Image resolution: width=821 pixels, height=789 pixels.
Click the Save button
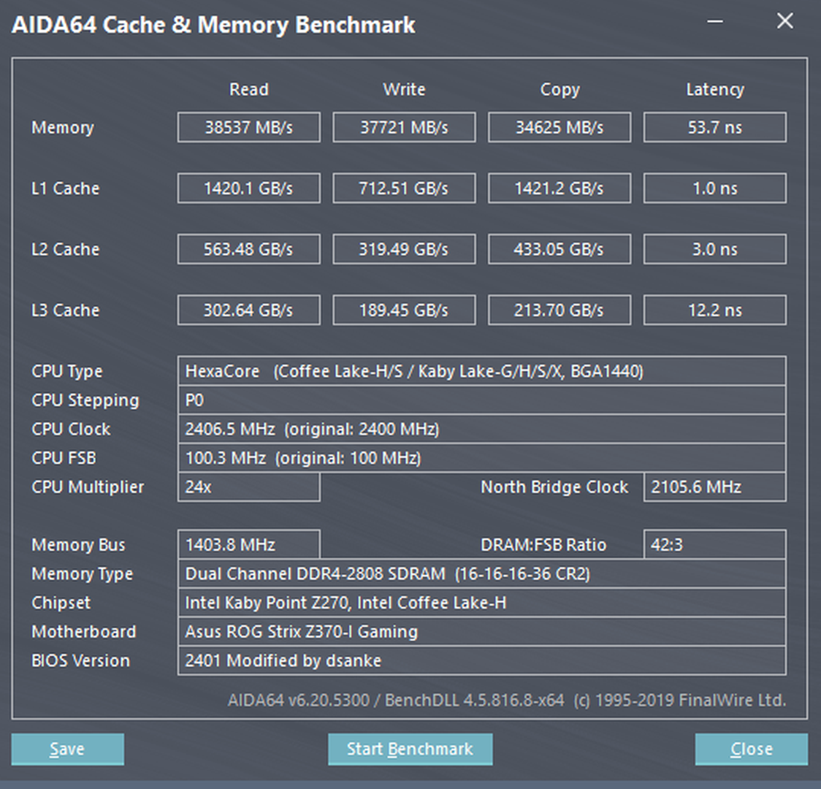point(67,750)
